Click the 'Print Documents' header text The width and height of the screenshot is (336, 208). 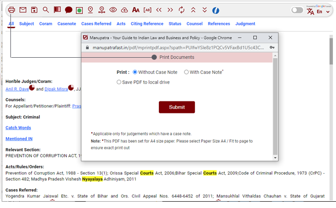coord(177,57)
